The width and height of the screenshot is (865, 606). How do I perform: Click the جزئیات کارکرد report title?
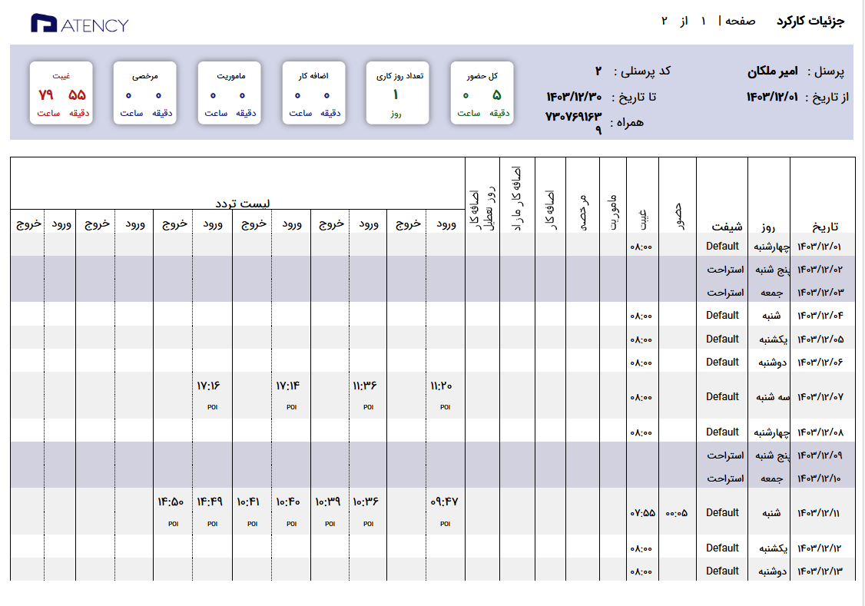810,22
